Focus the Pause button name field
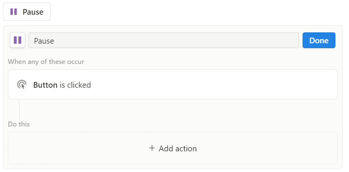The image size is (349, 172). (x=164, y=40)
